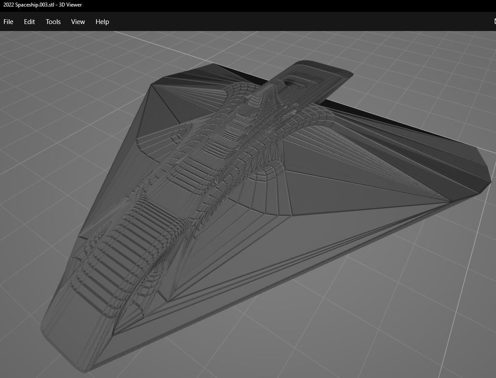Open the Help menu
The image size is (496, 378).
[x=102, y=22]
